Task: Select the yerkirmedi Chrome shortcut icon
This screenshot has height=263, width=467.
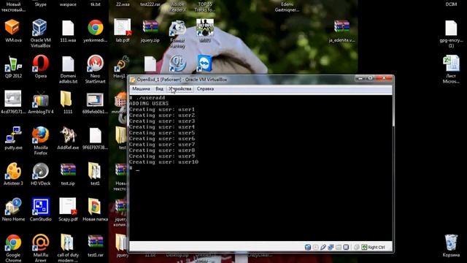Action: (x=96, y=31)
